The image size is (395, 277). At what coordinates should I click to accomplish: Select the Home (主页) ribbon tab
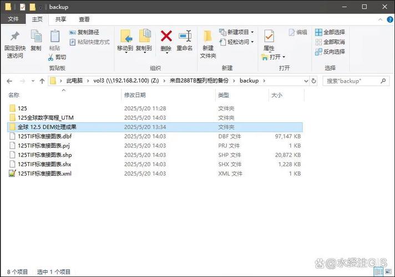37,19
